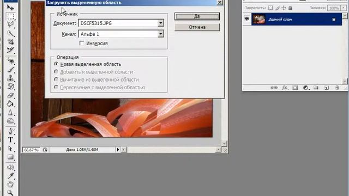Create a new layer
349x196 pixels.
click(x=327, y=88)
